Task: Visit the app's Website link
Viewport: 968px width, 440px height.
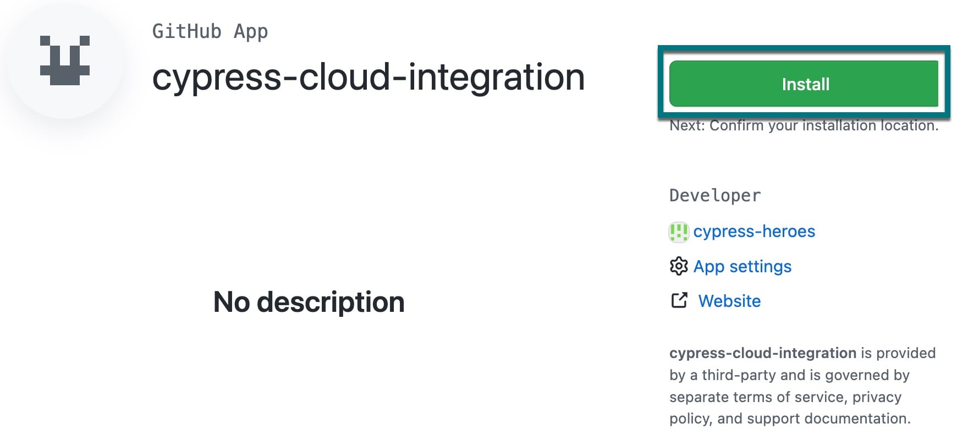Action: point(729,301)
